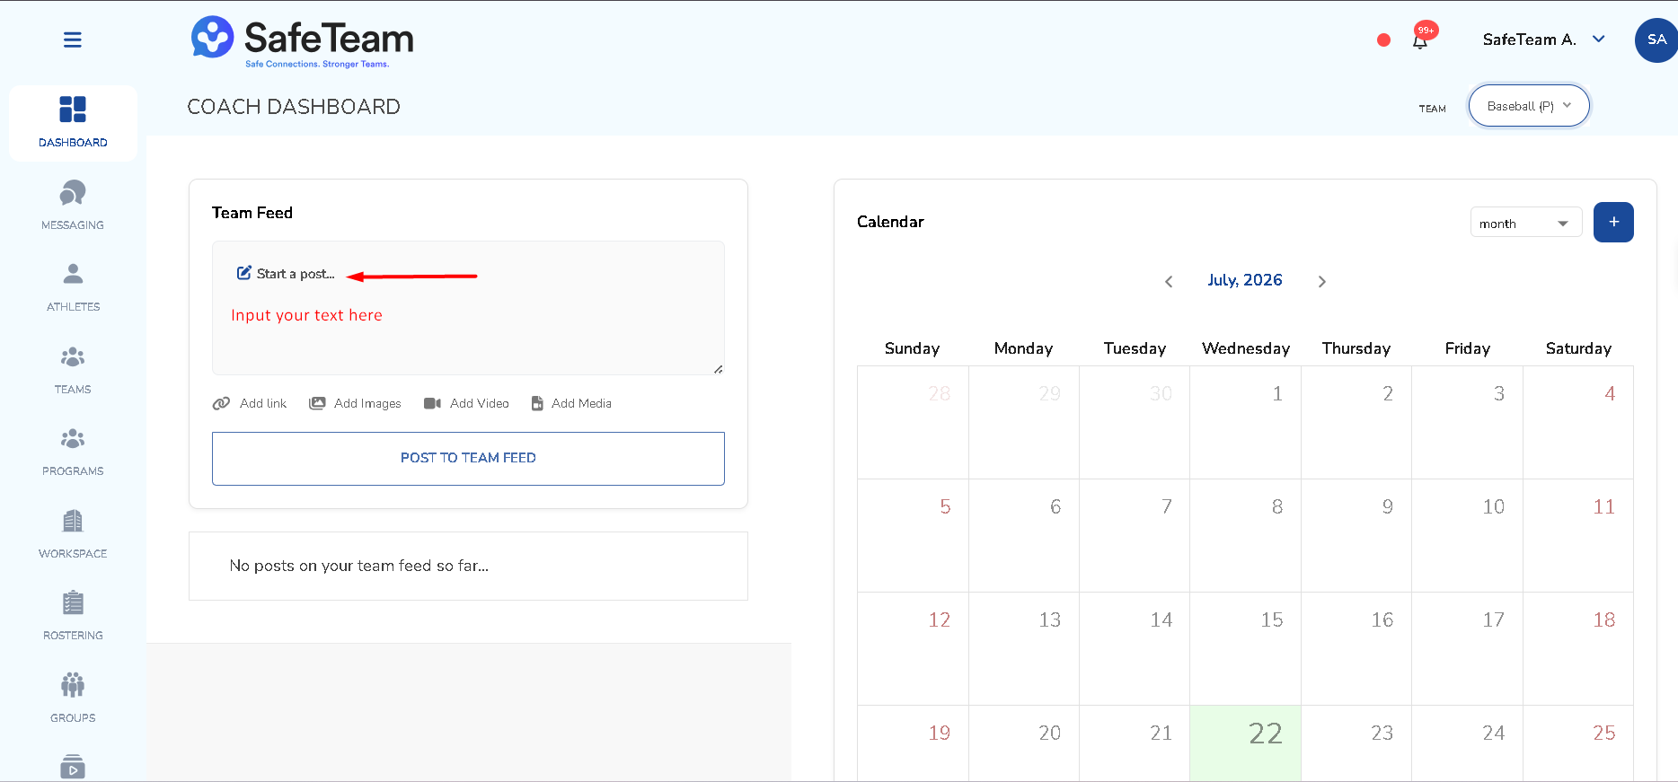
Task: Open the Teams sidebar icon
Action: 73,356
